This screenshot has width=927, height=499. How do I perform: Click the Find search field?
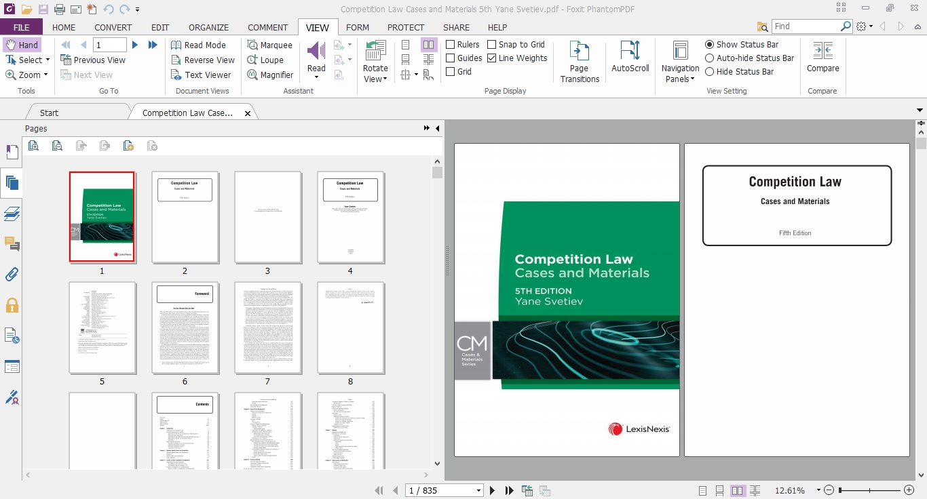click(x=806, y=26)
